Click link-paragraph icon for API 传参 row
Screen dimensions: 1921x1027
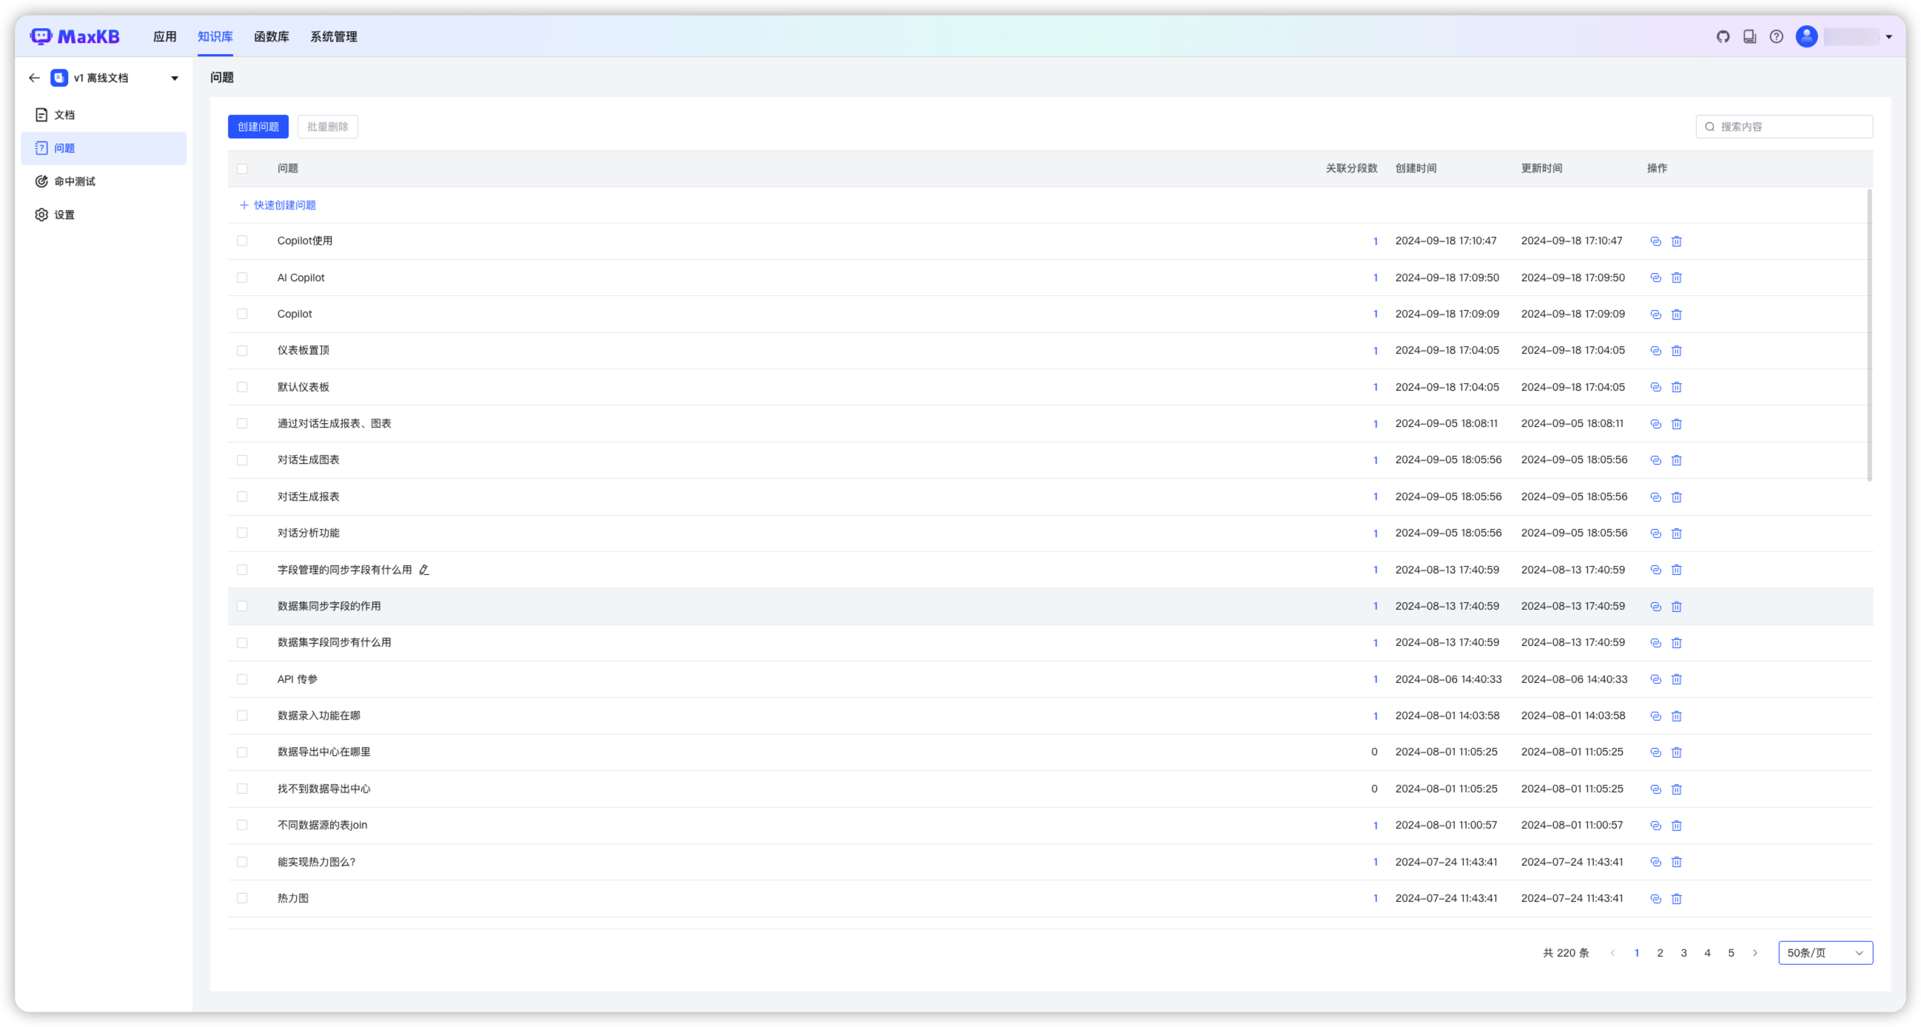[1655, 679]
